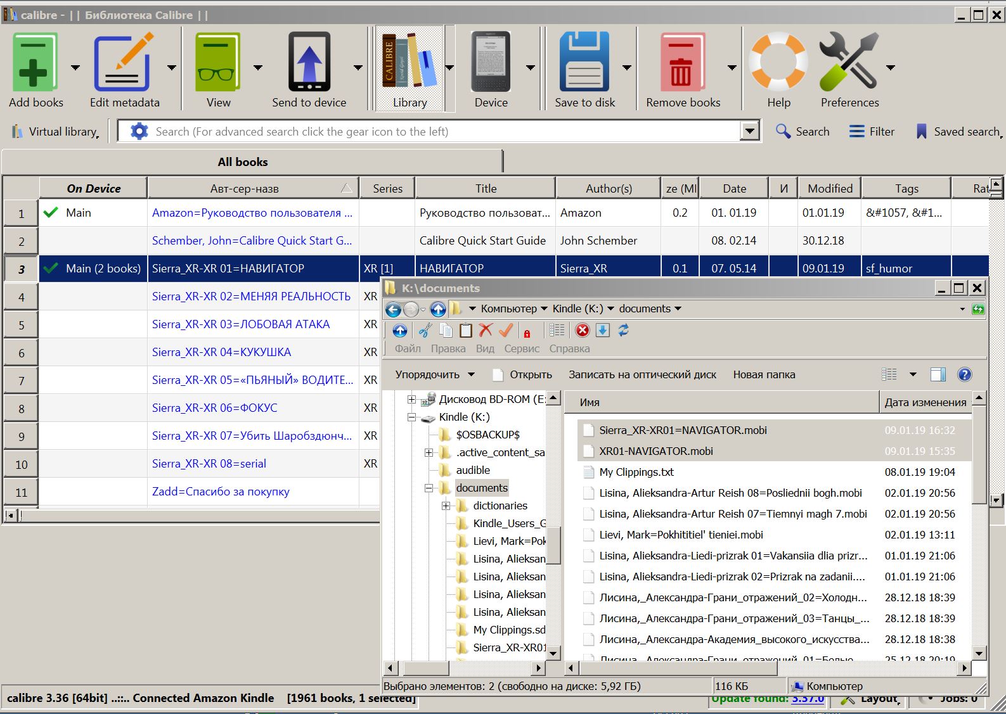Sort calibre books by Author(s) column

coord(609,188)
